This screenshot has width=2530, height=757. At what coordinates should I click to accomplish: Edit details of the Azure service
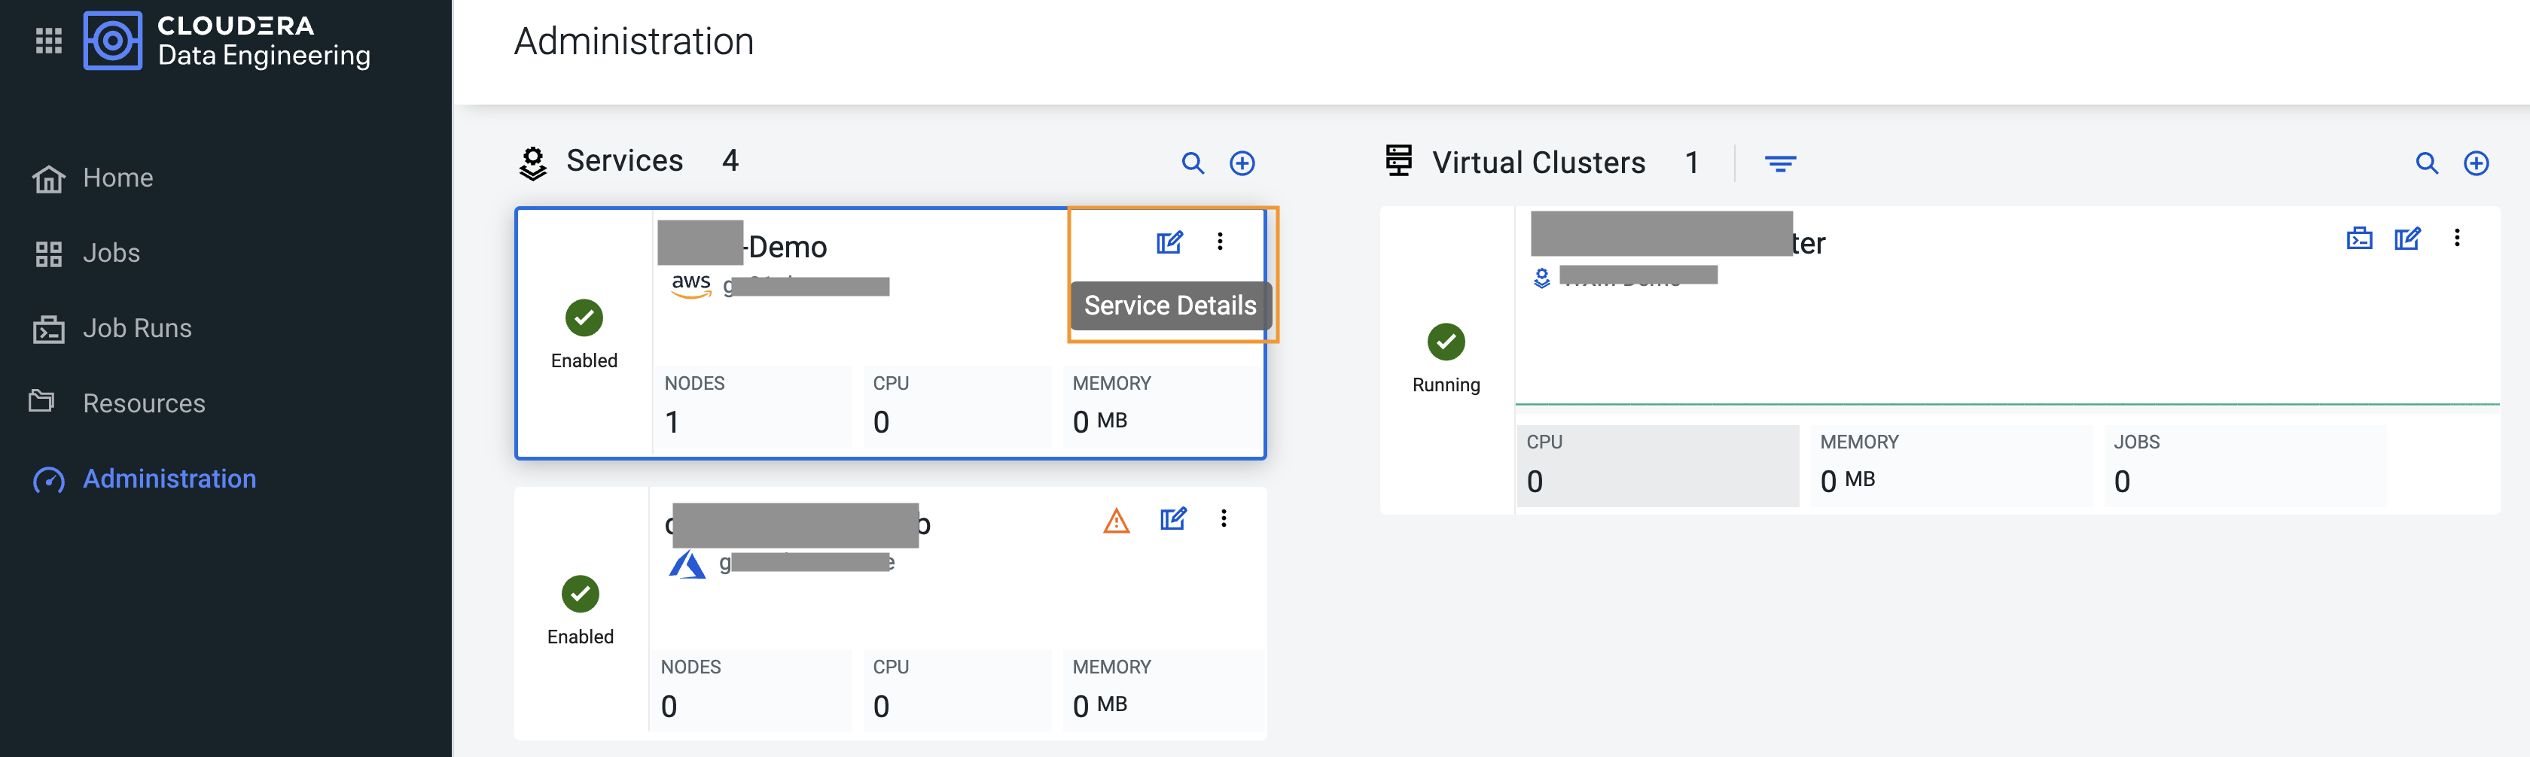(1172, 518)
